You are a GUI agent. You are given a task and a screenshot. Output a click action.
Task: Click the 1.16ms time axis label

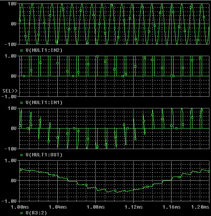click(x=172, y=207)
